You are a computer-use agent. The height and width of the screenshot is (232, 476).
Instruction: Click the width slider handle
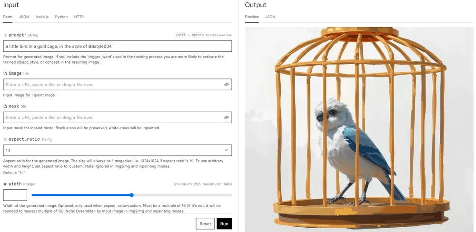[x=131, y=195]
